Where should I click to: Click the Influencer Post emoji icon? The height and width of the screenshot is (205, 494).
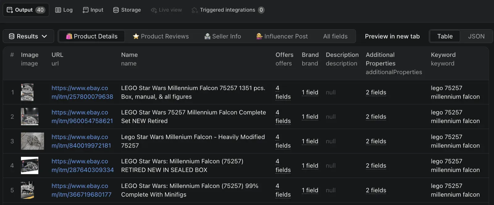(259, 36)
